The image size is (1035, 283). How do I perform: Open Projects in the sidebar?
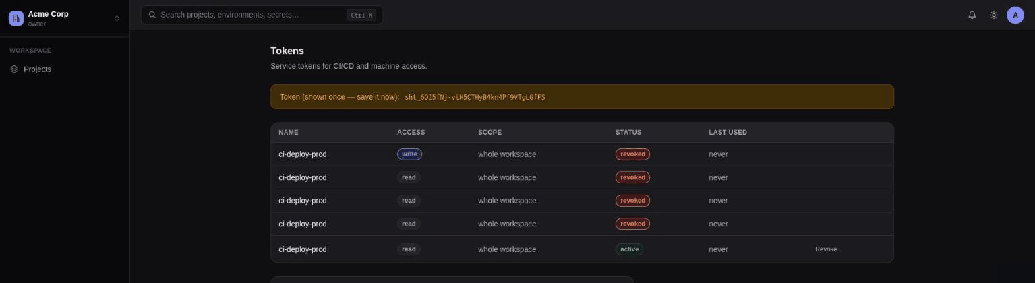tap(64, 69)
